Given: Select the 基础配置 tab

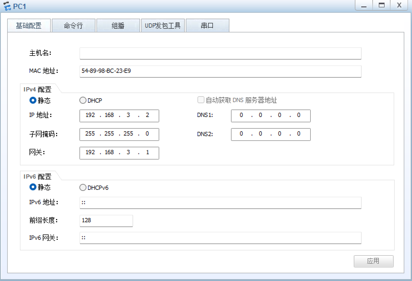Looking at the screenshot, I should [29, 25].
